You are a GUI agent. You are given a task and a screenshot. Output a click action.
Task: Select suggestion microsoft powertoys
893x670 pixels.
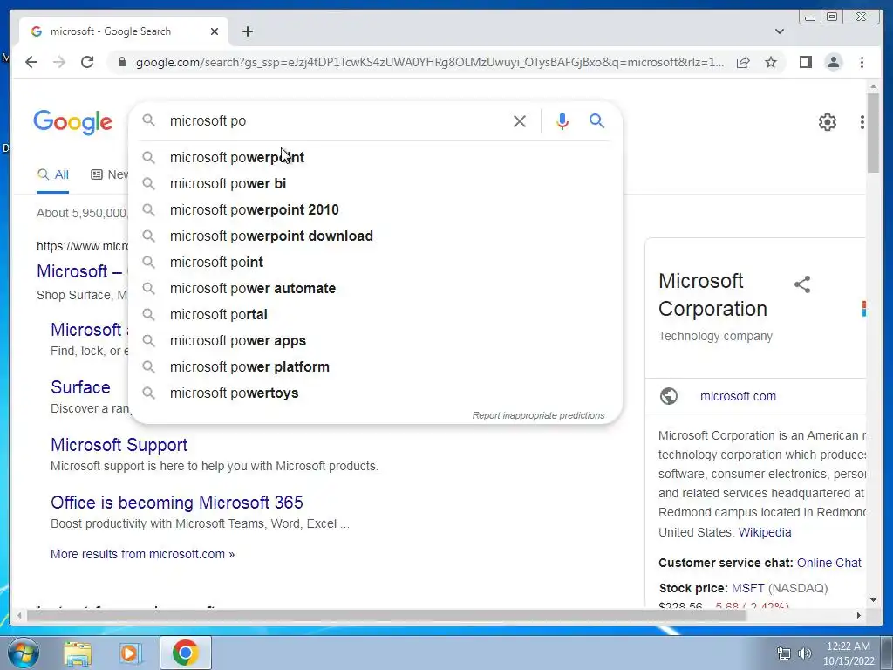(x=376, y=393)
